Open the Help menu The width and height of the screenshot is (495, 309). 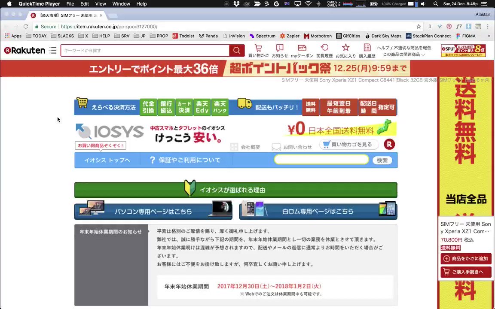(141, 4)
